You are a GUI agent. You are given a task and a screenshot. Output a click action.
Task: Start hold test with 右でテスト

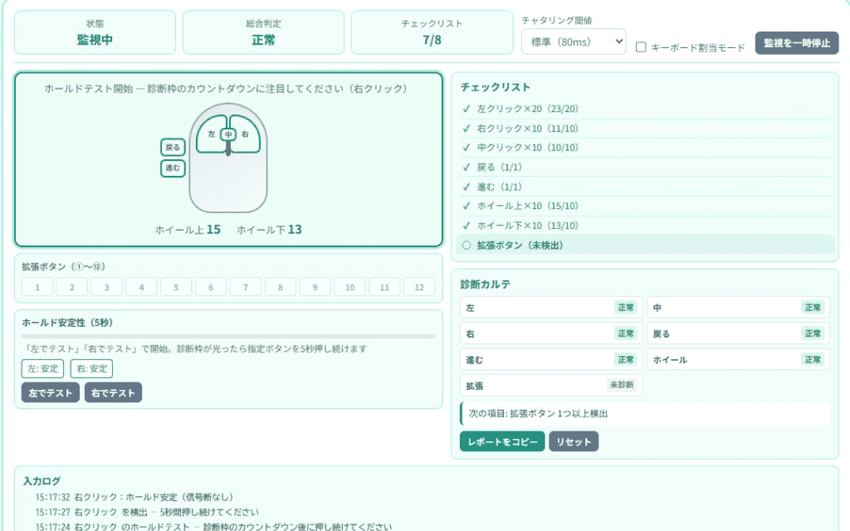pyautogui.click(x=113, y=392)
